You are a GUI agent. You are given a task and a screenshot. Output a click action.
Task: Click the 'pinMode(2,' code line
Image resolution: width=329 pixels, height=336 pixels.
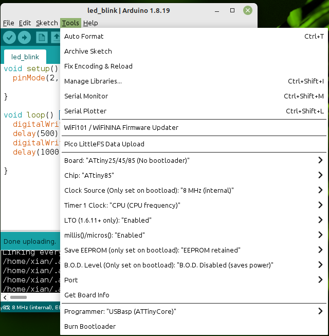35,78
